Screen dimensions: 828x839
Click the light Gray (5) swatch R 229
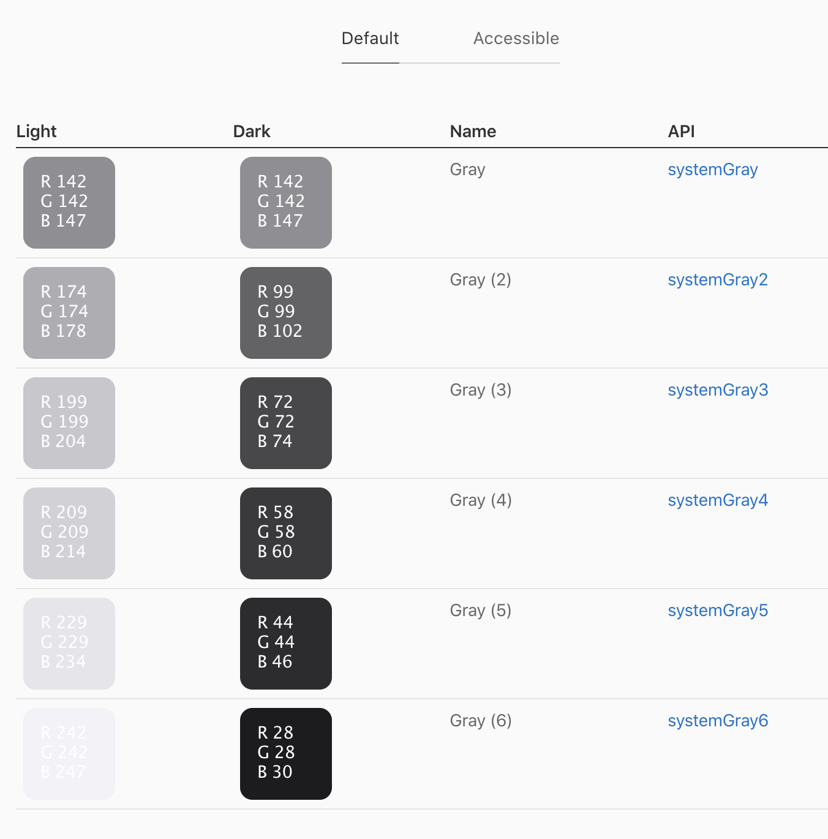pyautogui.click(x=69, y=644)
